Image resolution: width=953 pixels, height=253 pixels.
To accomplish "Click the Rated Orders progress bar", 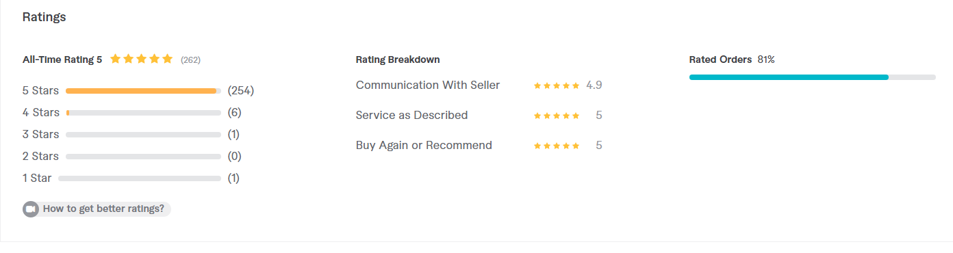I will click(812, 77).
